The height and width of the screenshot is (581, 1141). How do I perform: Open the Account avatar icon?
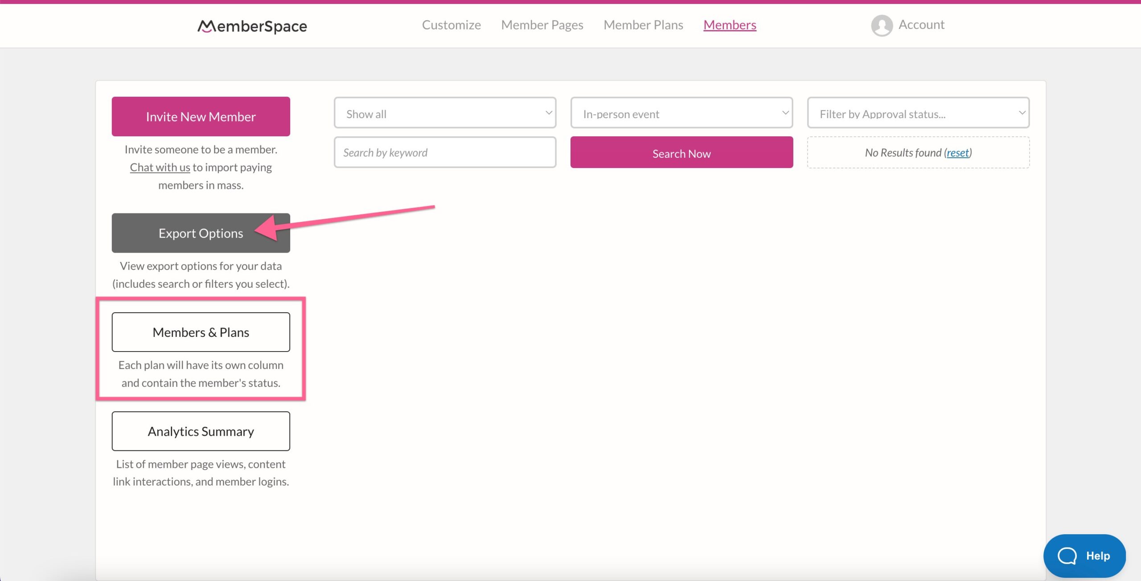(x=882, y=25)
